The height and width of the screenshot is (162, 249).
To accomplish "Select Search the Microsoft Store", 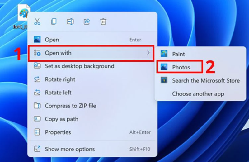I will (200, 80).
